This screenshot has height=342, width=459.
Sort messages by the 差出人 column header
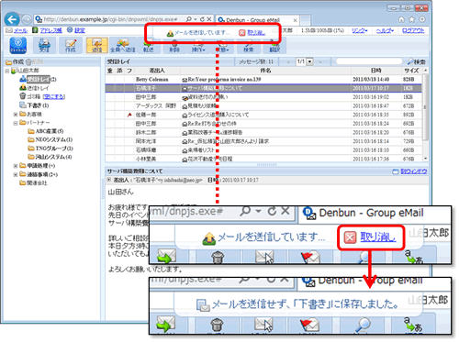coord(157,71)
